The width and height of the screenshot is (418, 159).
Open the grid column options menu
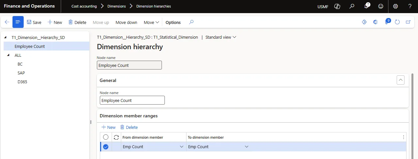(404, 137)
